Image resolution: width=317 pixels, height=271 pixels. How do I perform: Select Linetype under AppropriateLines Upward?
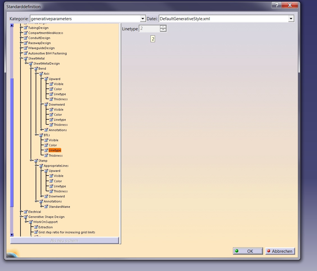[x=60, y=186]
